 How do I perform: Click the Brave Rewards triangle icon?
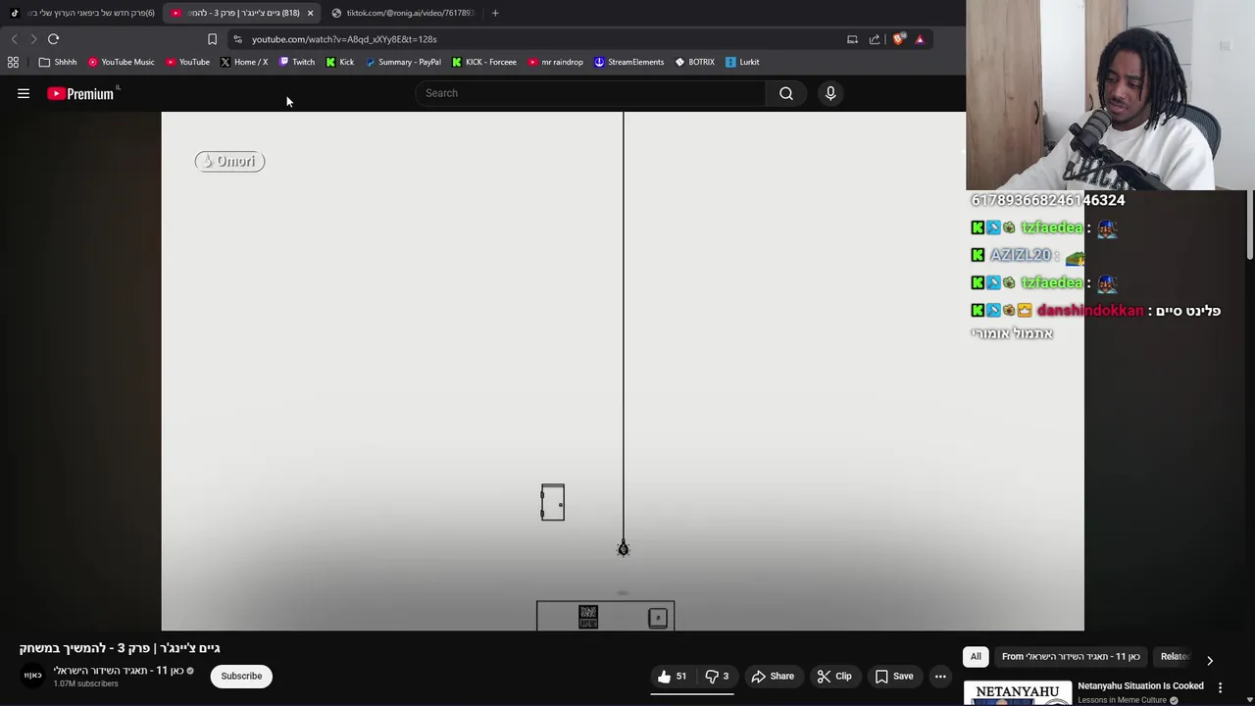920,39
